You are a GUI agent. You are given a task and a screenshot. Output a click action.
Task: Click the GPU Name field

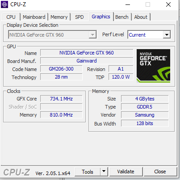(x=87, y=53)
